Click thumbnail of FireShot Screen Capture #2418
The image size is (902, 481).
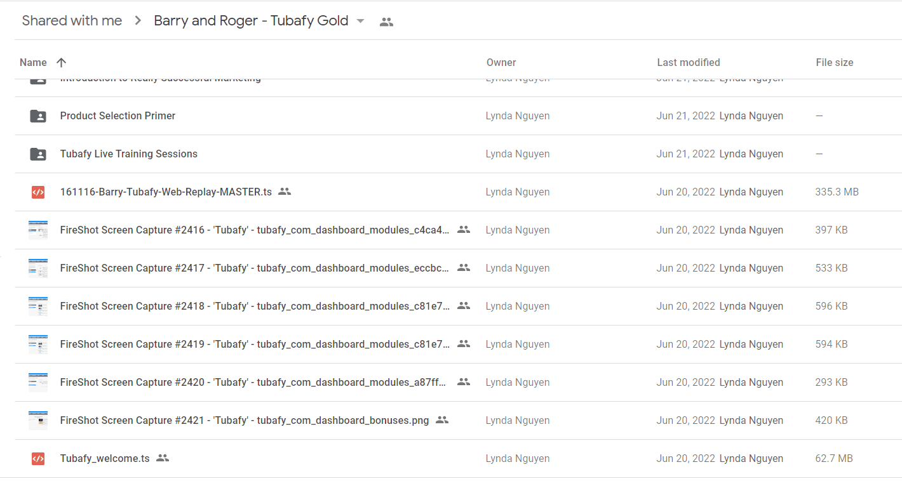(38, 306)
